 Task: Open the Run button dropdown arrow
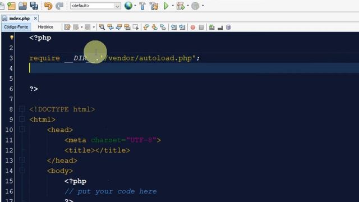pos(173,6)
